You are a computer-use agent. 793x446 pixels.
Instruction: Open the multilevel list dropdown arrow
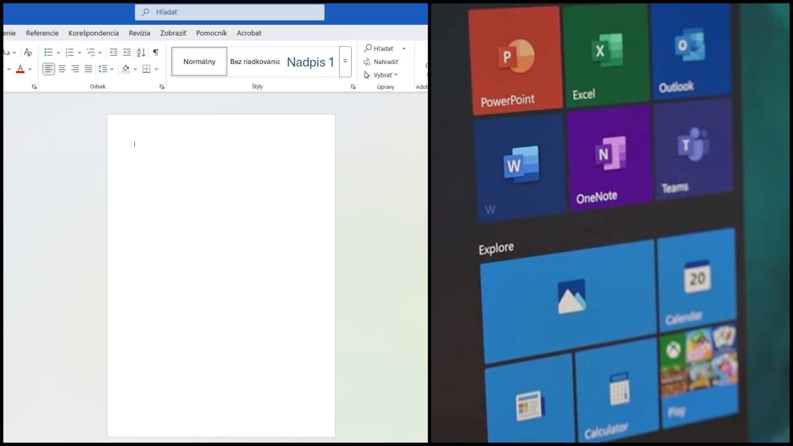tap(100, 53)
